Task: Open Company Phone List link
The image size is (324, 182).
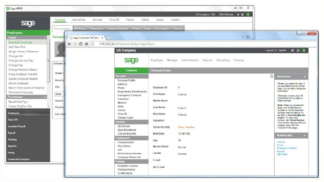Action: [x=129, y=157]
